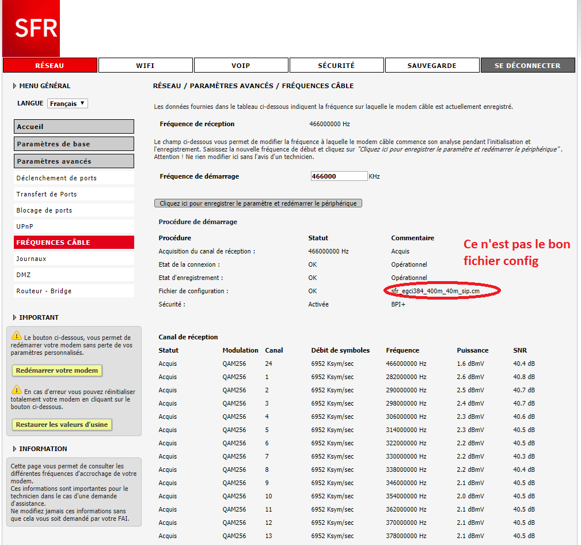
Task: Collapse the MENU GÉNÉRAL section arrow
Action: 14,86
